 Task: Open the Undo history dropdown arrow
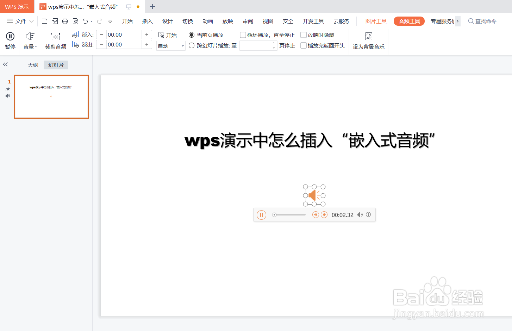click(92, 21)
